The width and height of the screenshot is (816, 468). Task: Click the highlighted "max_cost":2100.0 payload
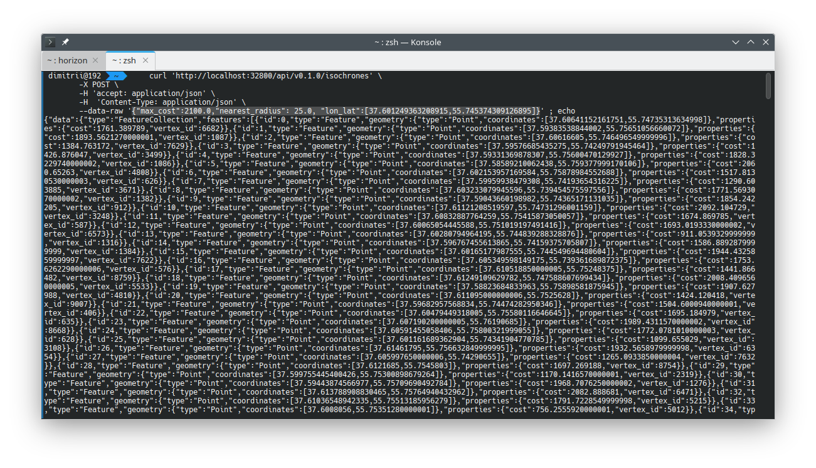click(x=336, y=110)
